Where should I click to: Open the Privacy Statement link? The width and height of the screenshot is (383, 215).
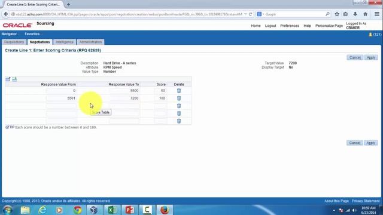[x=366, y=201]
